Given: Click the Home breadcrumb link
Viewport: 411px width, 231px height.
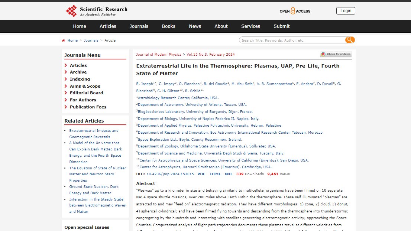Looking at the screenshot, I should coord(72,40).
